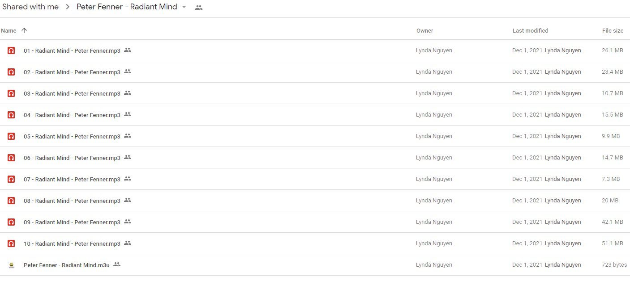
Task: Click audio file icon for track 01
Action: (x=11, y=50)
